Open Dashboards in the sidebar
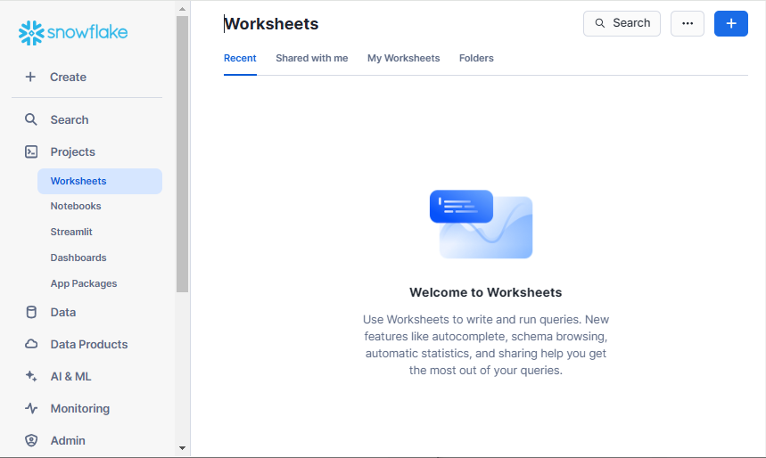This screenshot has height=458, width=766. tap(78, 258)
